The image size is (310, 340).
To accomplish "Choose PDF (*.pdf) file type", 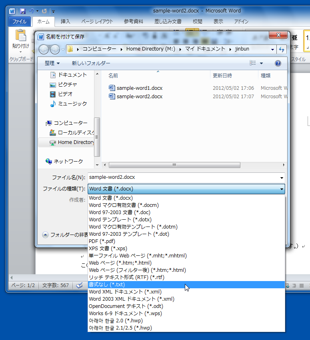I will tap(186, 241).
